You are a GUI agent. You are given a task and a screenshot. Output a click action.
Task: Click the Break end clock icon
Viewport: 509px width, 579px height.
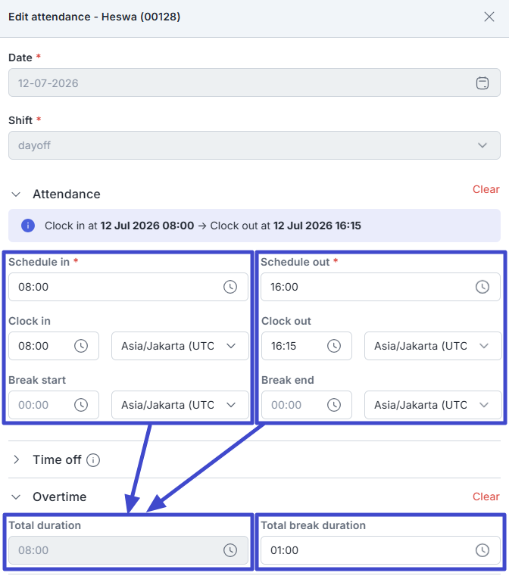[x=334, y=405]
